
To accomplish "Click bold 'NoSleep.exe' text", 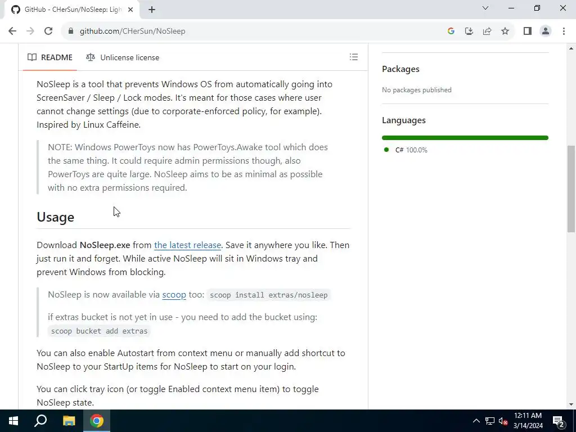I will click(x=105, y=245).
